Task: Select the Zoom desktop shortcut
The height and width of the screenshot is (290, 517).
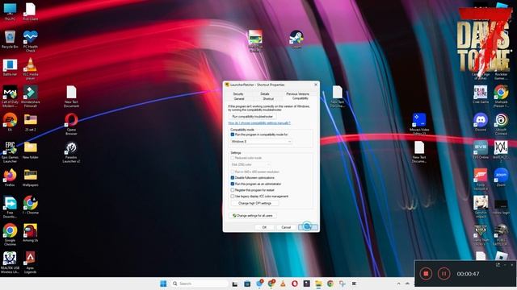Action: click(501, 177)
